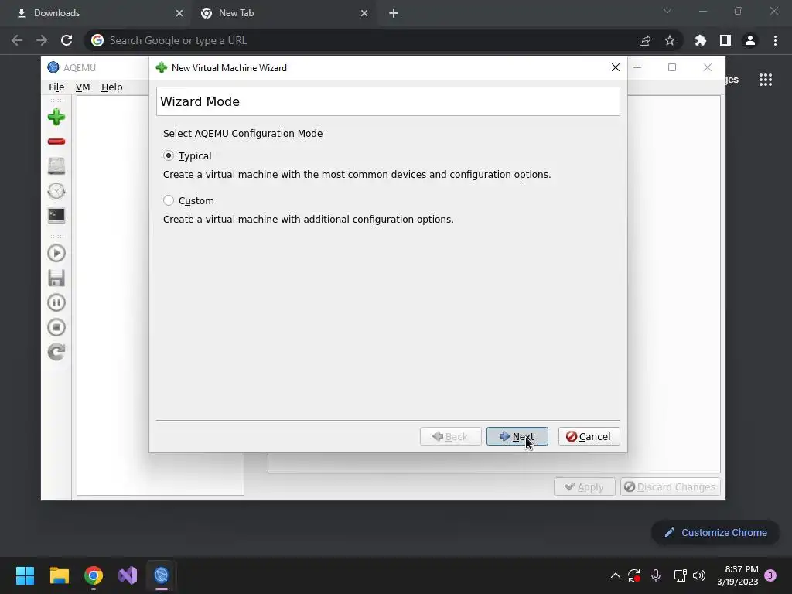Start VM with the play icon
The image size is (792, 594).
click(56, 253)
